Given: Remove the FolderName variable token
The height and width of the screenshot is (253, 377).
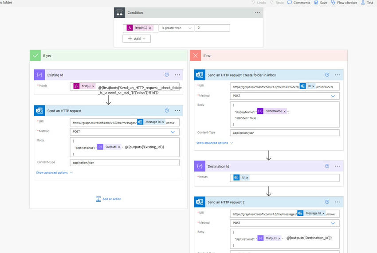Looking at the screenshot, I should [x=285, y=111].
